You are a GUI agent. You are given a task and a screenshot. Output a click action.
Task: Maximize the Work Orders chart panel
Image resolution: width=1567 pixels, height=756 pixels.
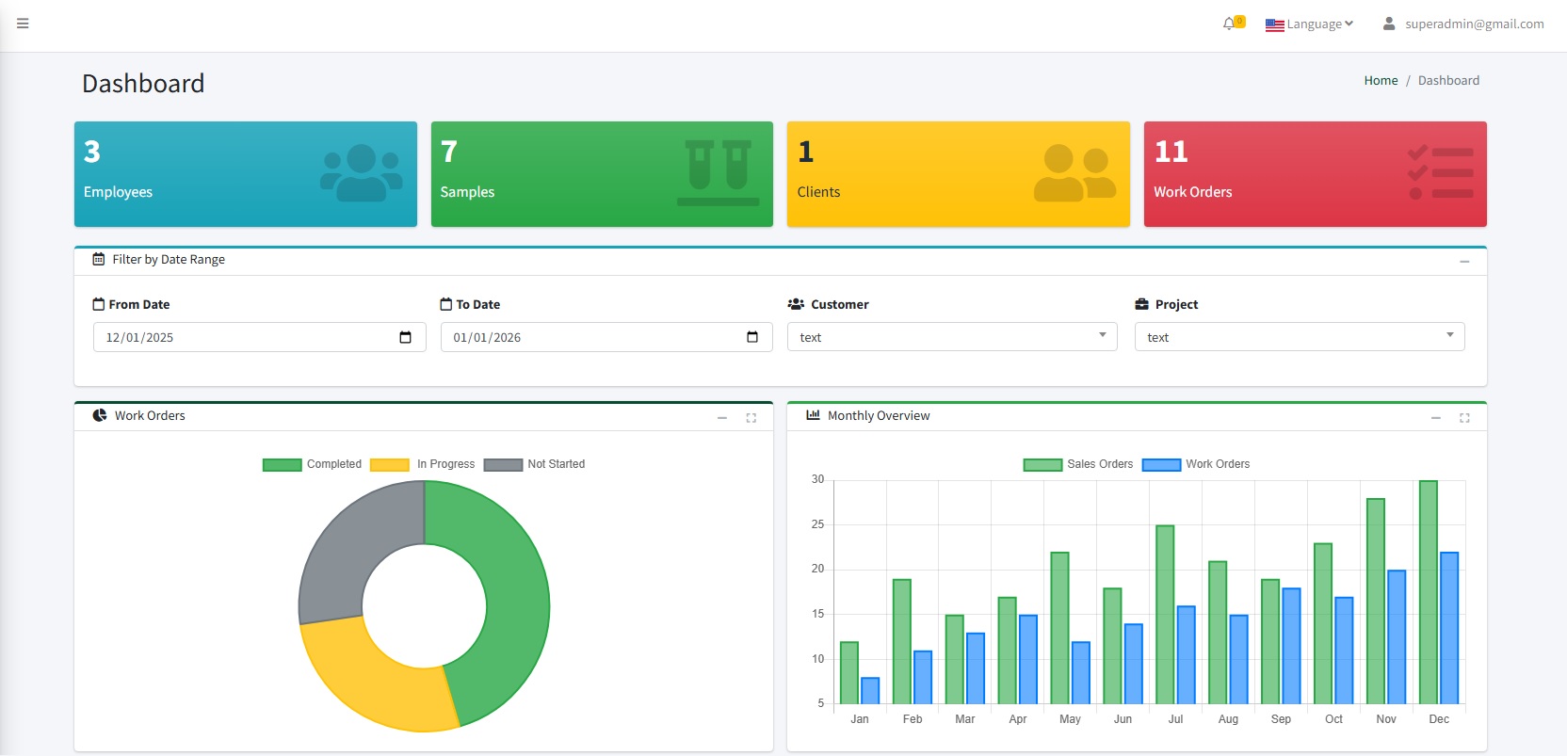[x=751, y=417]
